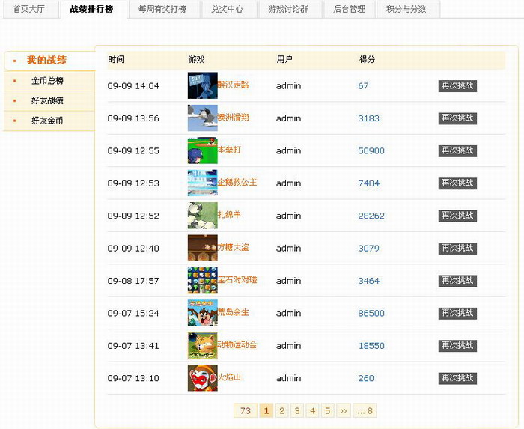Viewport: 524px width, 429px height.
Task: Click the score 86500
Action: pos(371,313)
